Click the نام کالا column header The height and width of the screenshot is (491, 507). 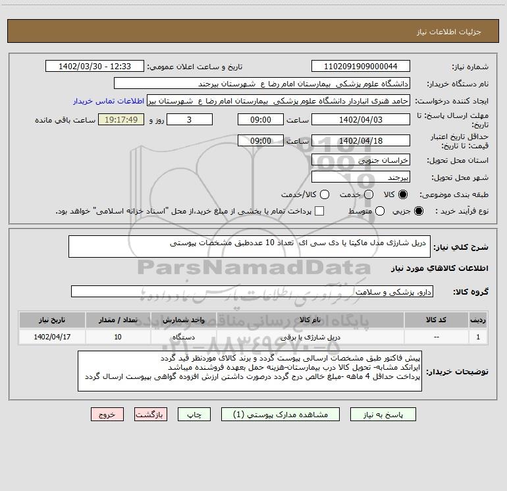310,320
